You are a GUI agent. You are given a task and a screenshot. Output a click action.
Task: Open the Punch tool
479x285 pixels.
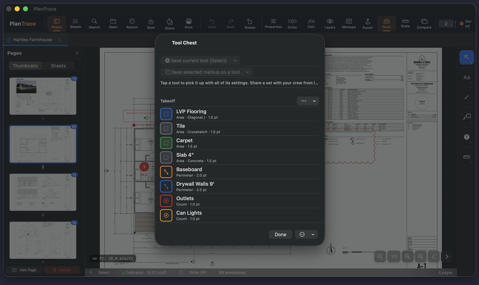point(367,24)
